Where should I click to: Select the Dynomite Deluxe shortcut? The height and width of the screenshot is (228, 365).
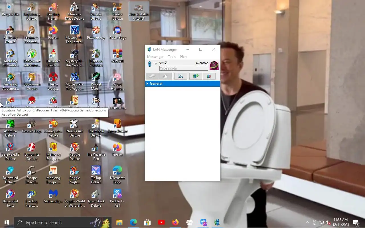click(x=32, y=152)
